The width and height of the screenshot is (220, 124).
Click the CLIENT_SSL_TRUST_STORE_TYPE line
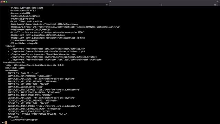click(30, 112)
